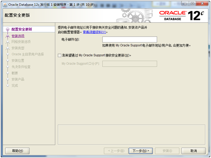Maximize the installer window
This screenshot has width=211, height=158.
click(192, 4)
